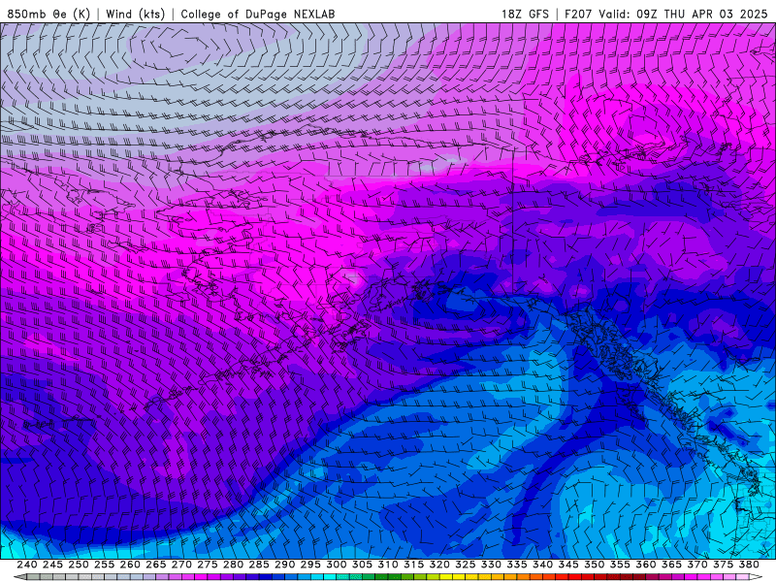Select the 355 value on color scale
776x582 pixels.
620,565
